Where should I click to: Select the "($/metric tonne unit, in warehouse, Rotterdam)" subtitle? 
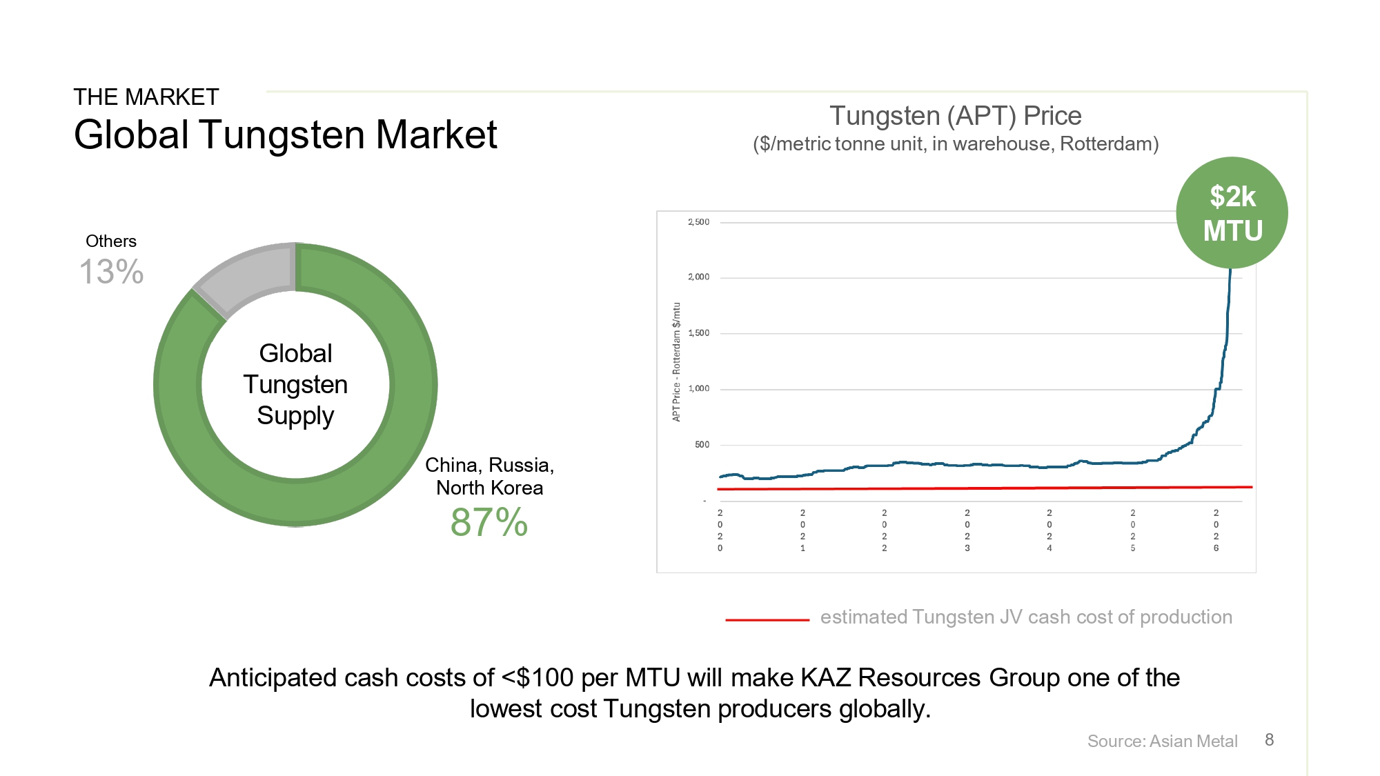pyautogui.click(x=956, y=144)
